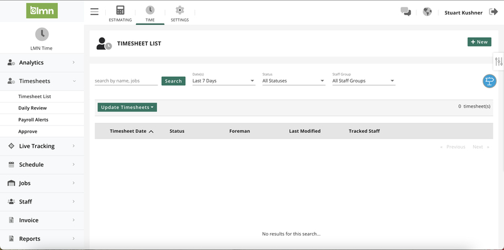Expand the Schedule chevron
504x250 pixels.
pos(74,164)
